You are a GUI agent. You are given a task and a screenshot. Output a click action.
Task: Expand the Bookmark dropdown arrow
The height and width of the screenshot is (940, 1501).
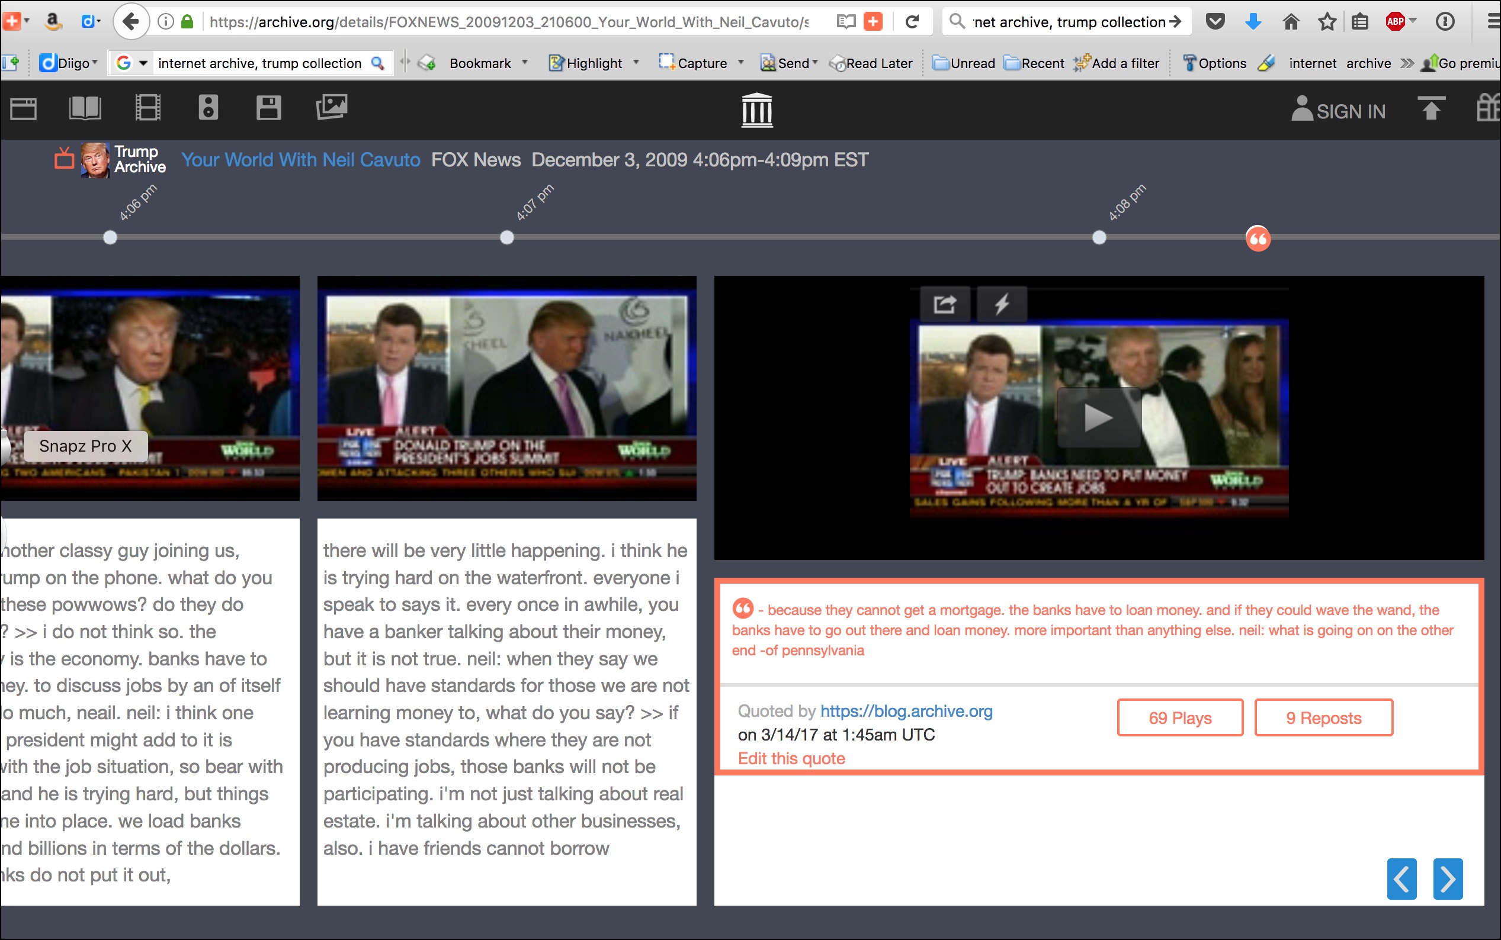(525, 62)
